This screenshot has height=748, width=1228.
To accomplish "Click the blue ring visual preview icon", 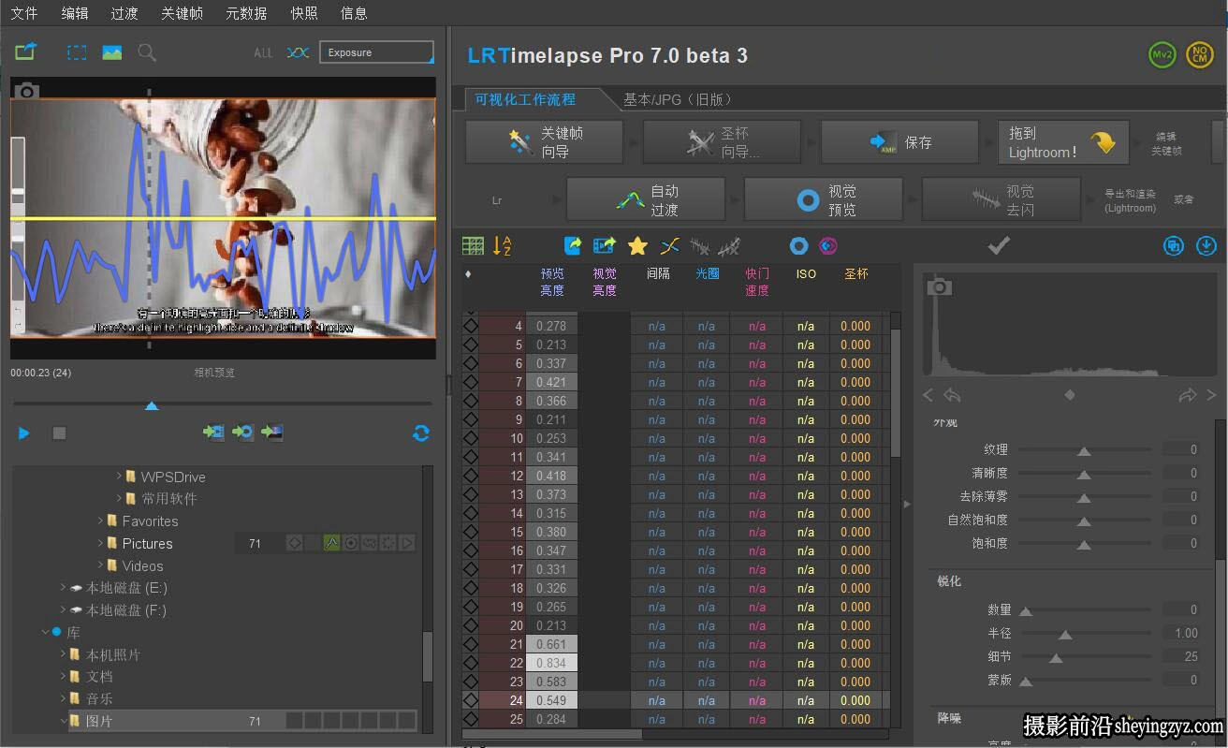I will pos(798,246).
